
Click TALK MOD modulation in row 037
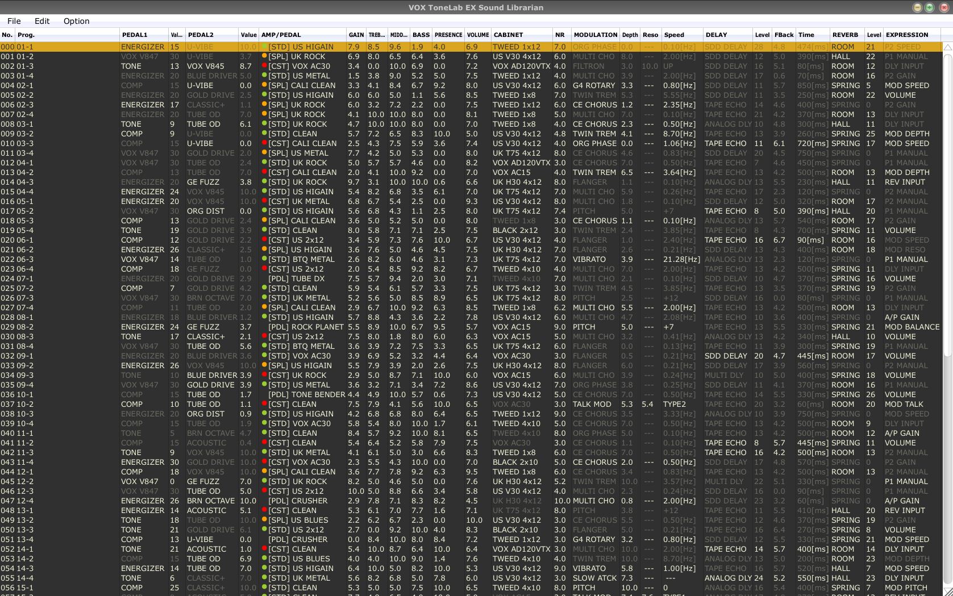click(592, 404)
